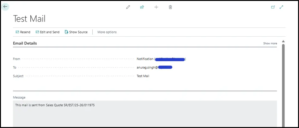Delete using the trash can icon
Viewport: 299px width, 128px height.
click(170, 7)
